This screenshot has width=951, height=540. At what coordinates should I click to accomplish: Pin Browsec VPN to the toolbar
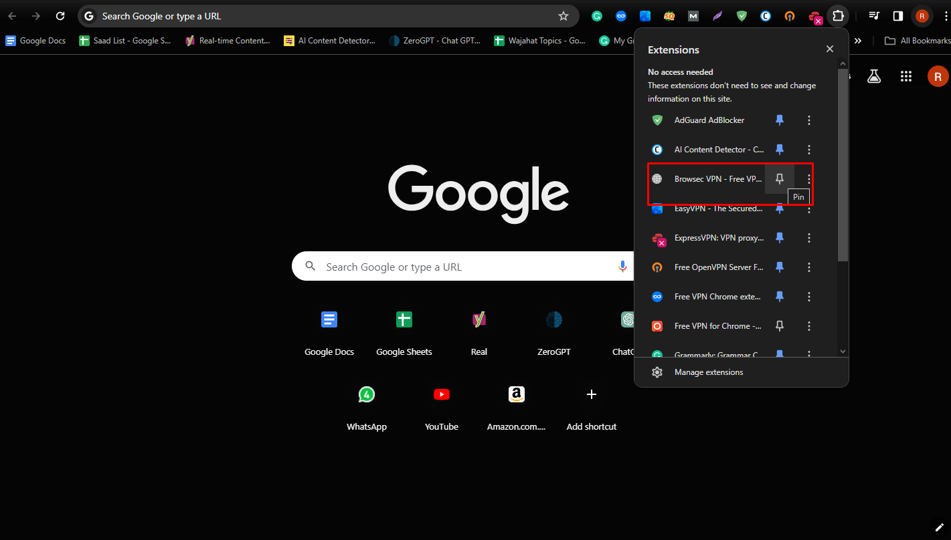click(779, 179)
